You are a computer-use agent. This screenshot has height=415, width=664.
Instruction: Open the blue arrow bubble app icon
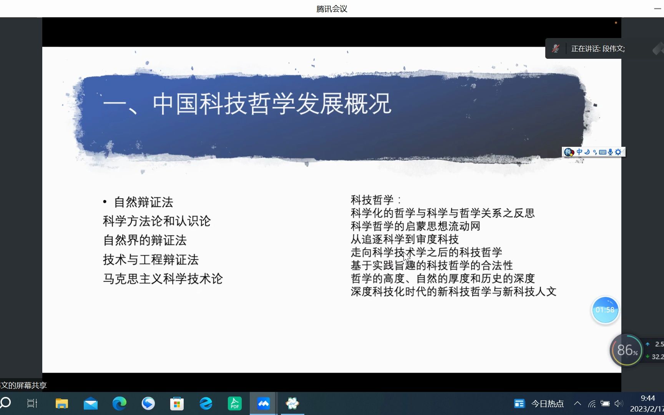[x=148, y=403]
